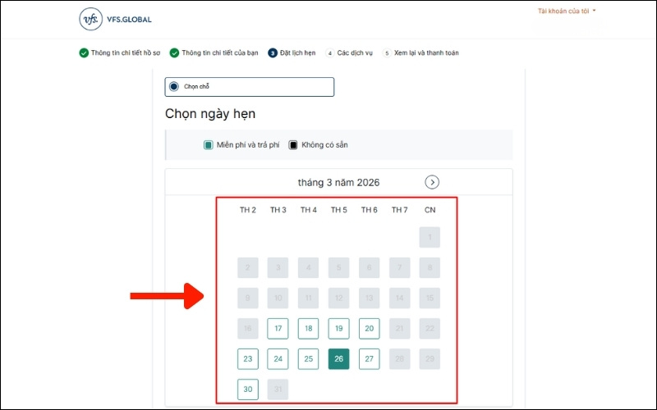Select appointment date 19
The width and height of the screenshot is (657, 410).
click(338, 329)
